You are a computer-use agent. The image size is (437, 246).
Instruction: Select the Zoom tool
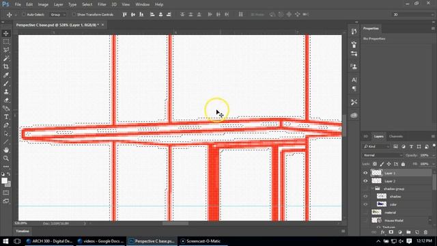[6, 159]
